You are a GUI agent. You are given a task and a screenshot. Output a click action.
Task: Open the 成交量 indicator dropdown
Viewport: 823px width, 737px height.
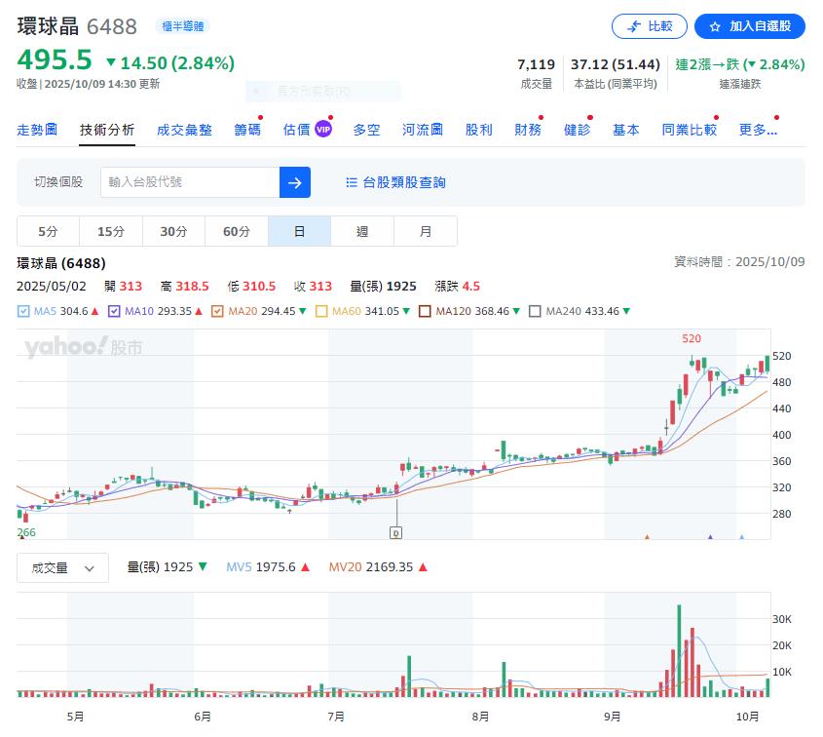pyautogui.click(x=62, y=568)
